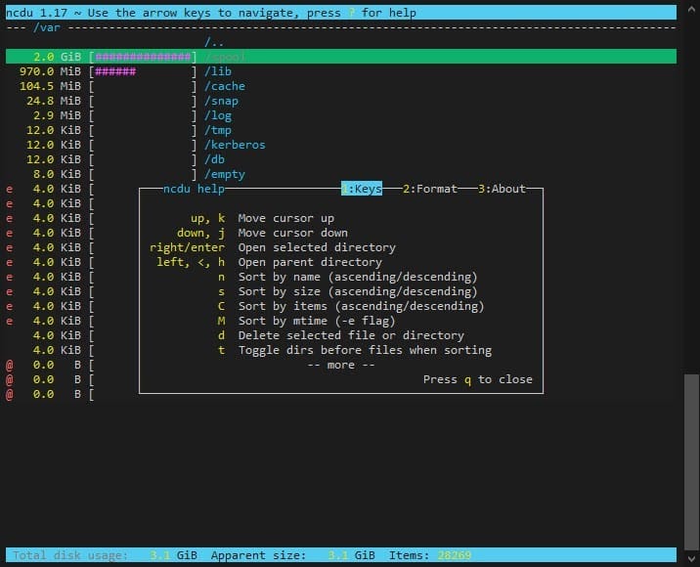This screenshot has width=700, height=567.
Task: Go to parent directory /.. entry
Action: (x=214, y=42)
